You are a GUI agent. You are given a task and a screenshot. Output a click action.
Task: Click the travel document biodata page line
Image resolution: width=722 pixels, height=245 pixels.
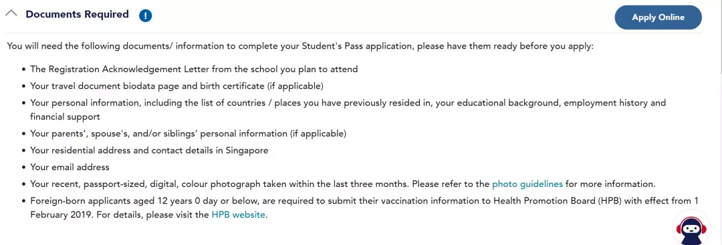pyautogui.click(x=176, y=86)
